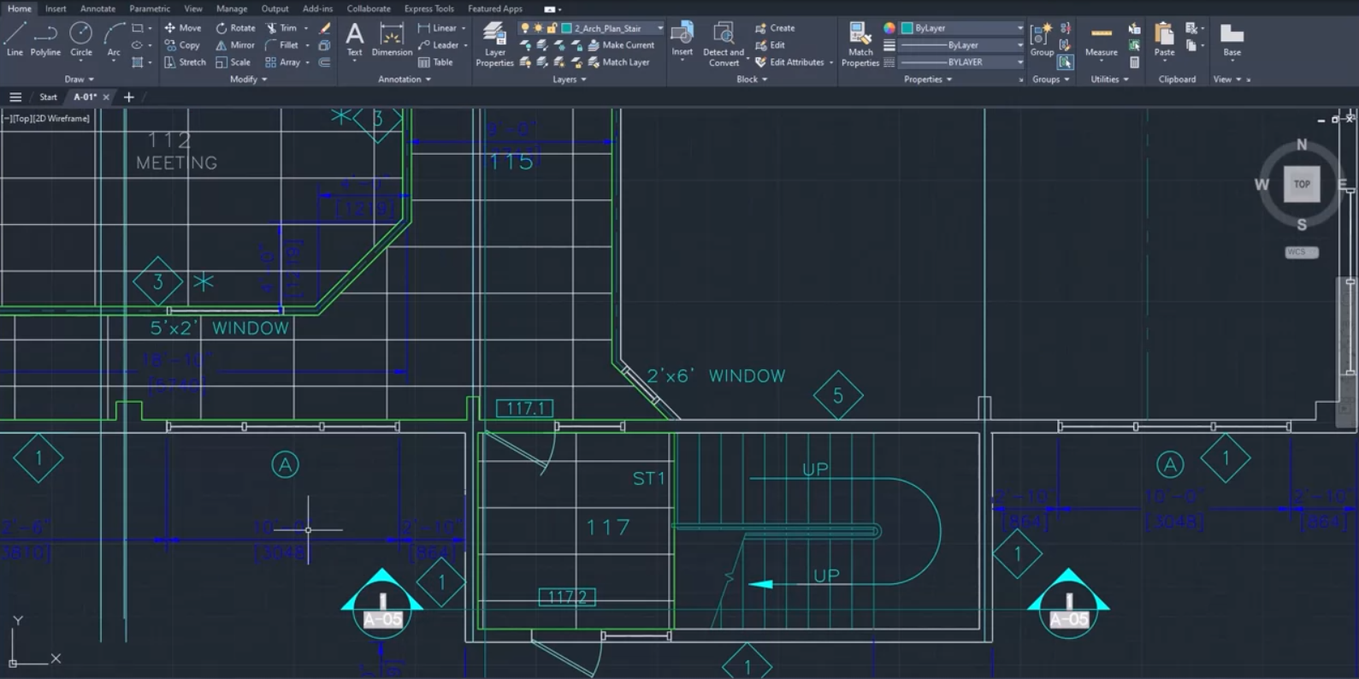Select the Line drawing tool
Screen dimensions: 1359x679
point(15,39)
